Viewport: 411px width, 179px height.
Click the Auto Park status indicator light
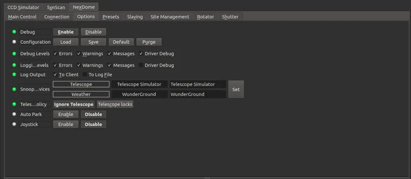point(14,114)
